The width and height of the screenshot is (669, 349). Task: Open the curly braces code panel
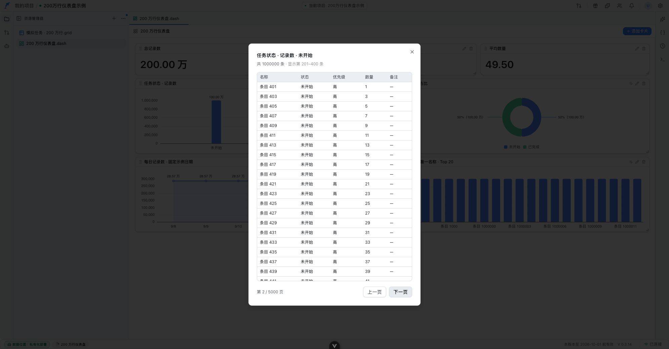[x=662, y=33]
